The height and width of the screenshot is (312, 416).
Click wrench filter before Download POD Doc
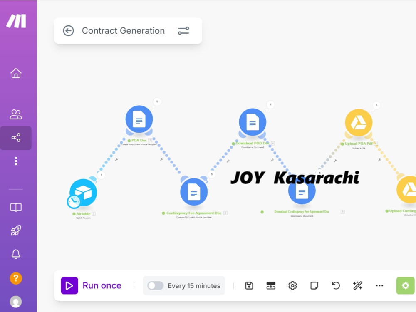(x=228, y=161)
